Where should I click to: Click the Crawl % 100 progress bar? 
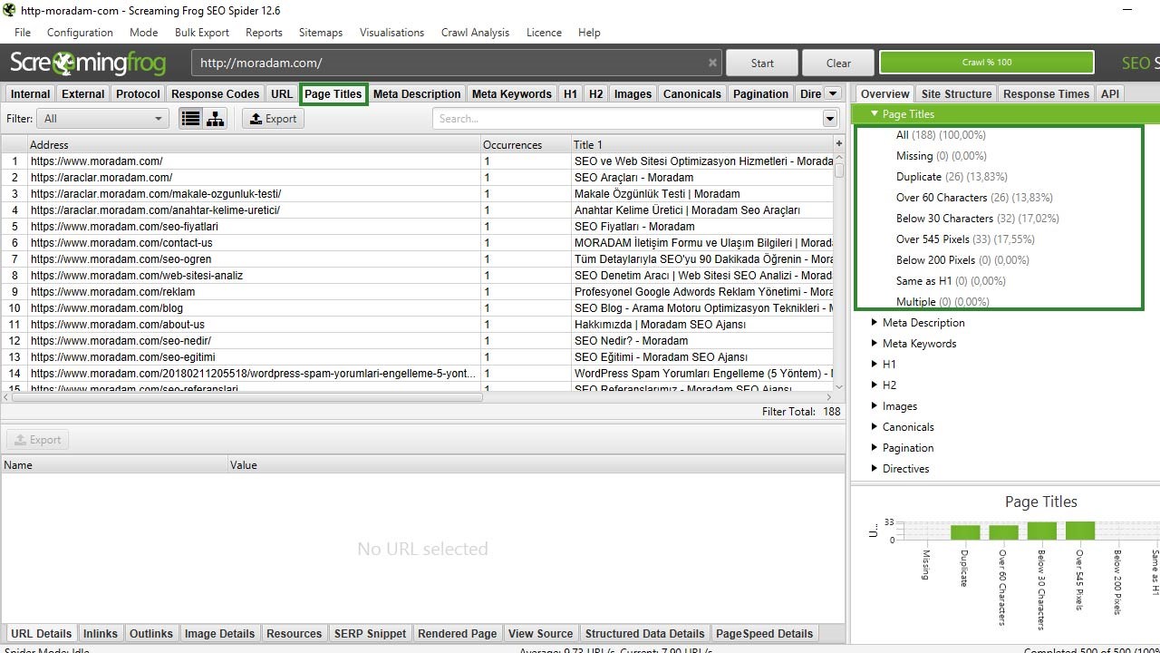[x=987, y=63]
